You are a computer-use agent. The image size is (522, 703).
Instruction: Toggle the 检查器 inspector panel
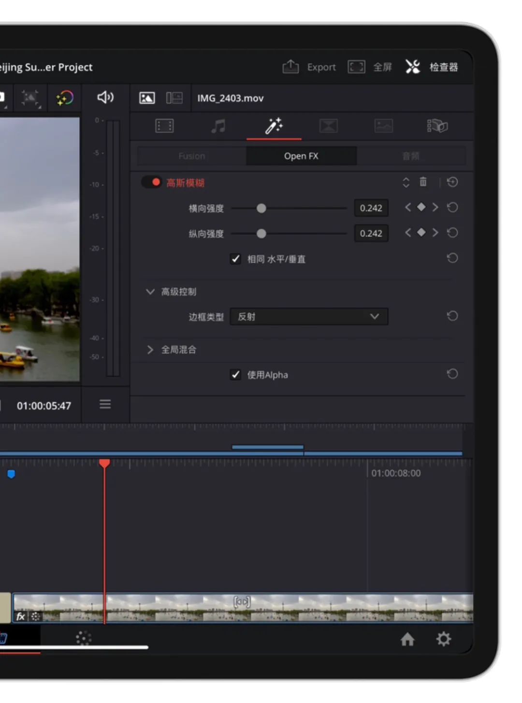(431, 67)
